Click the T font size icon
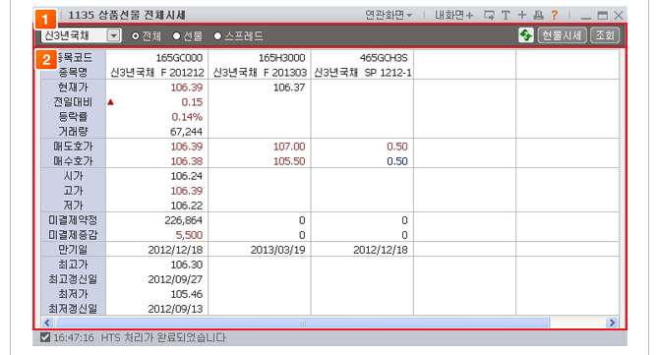659x355 pixels. coord(506,15)
